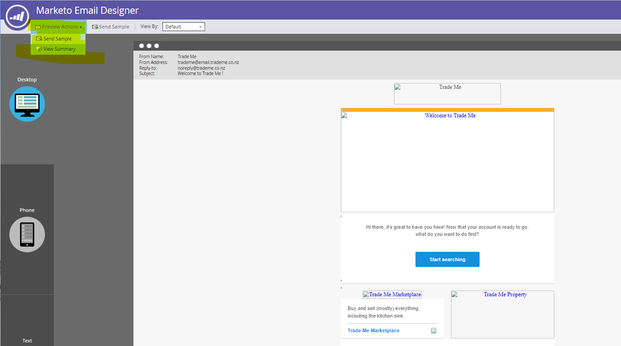Click the Send Sample toolbar button
This screenshot has width=621, height=346.
(x=111, y=27)
